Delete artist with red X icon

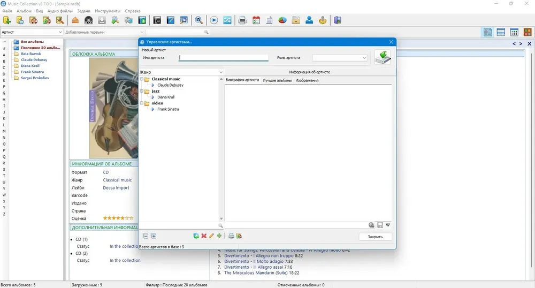click(x=204, y=236)
